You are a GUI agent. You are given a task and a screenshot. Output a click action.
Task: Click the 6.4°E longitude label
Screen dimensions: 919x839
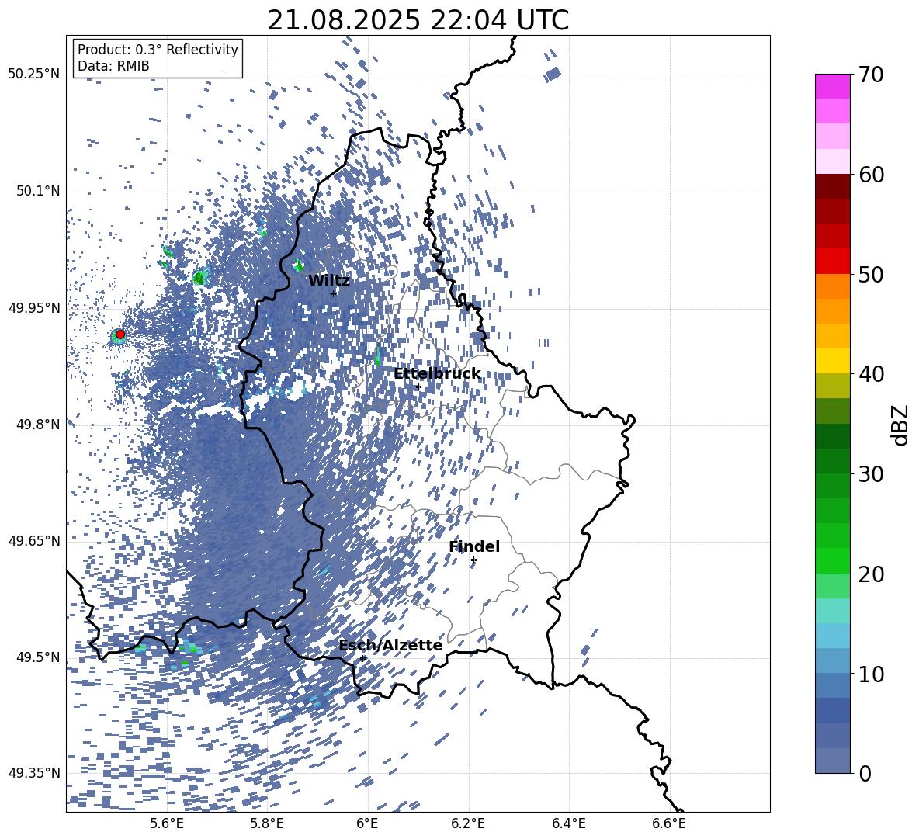(x=569, y=823)
